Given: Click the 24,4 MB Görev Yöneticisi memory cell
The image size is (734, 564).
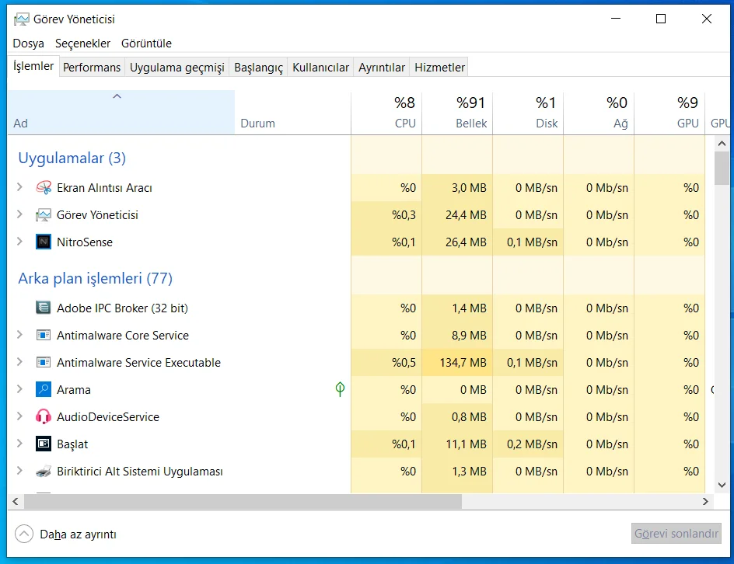Looking at the screenshot, I should (x=457, y=214).
